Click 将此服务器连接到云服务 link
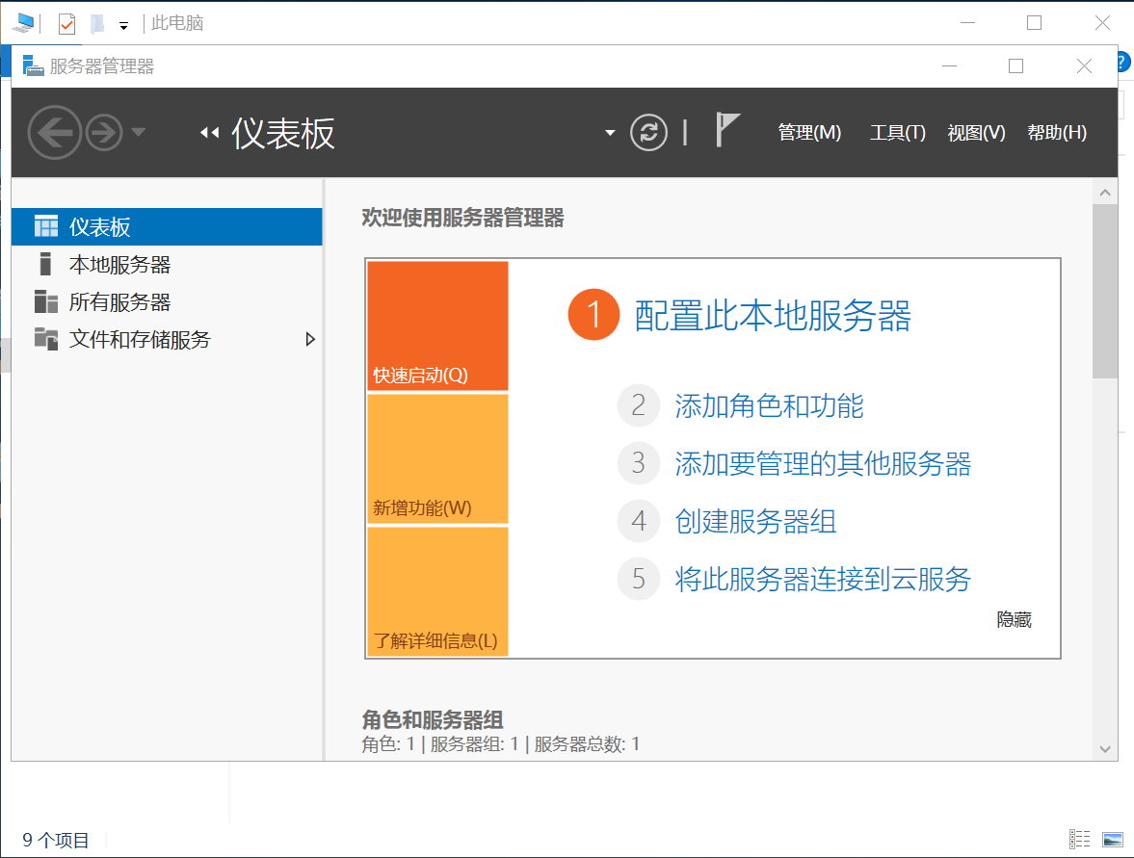Viewport: 1134px width, 858px height. (x=822, y=579)
